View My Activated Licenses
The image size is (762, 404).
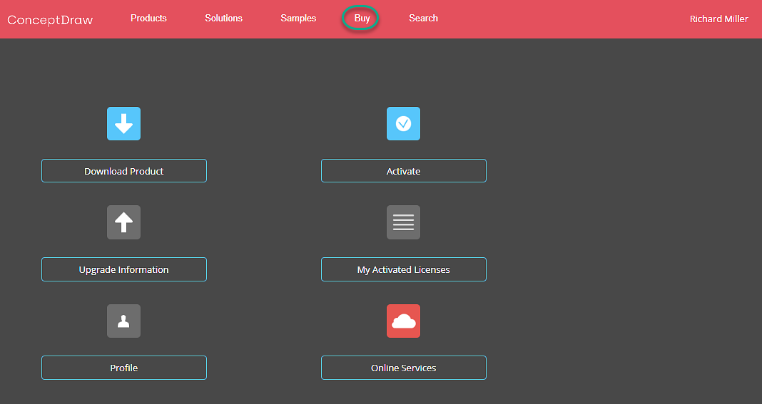click(x=404, y=269)
